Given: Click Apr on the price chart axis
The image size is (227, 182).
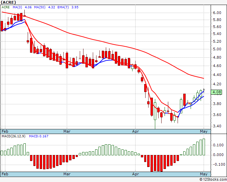Looking at the screenshot, I should 135,131.
